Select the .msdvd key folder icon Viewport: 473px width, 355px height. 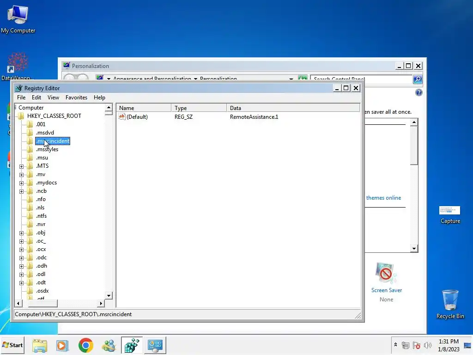click(30, 133)
